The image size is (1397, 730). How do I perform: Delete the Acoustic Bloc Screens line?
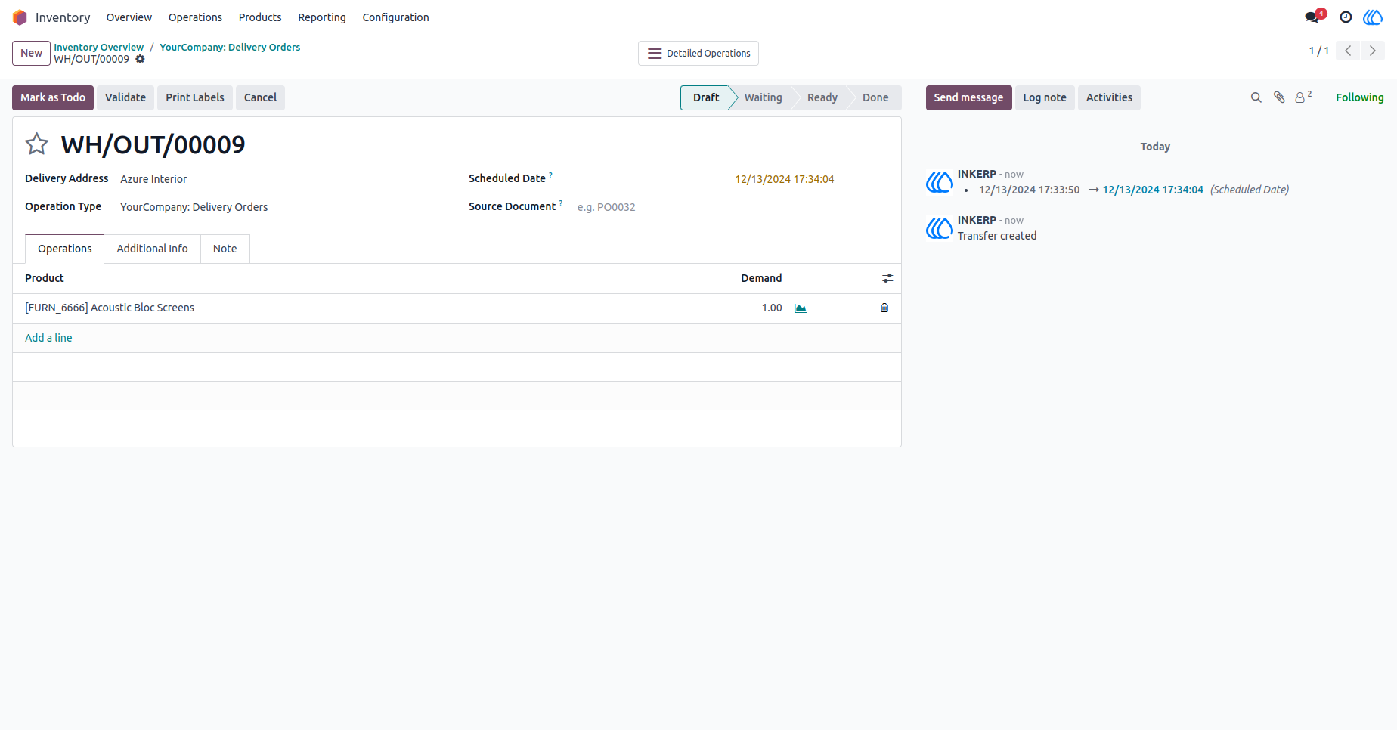(884, 308)
